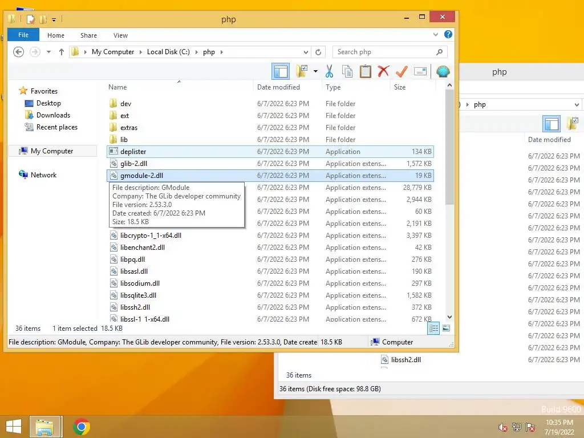Select Desktop in the navigation pane
The height and width of the screenshot is (438, 584).
click(x=48, y=103)
